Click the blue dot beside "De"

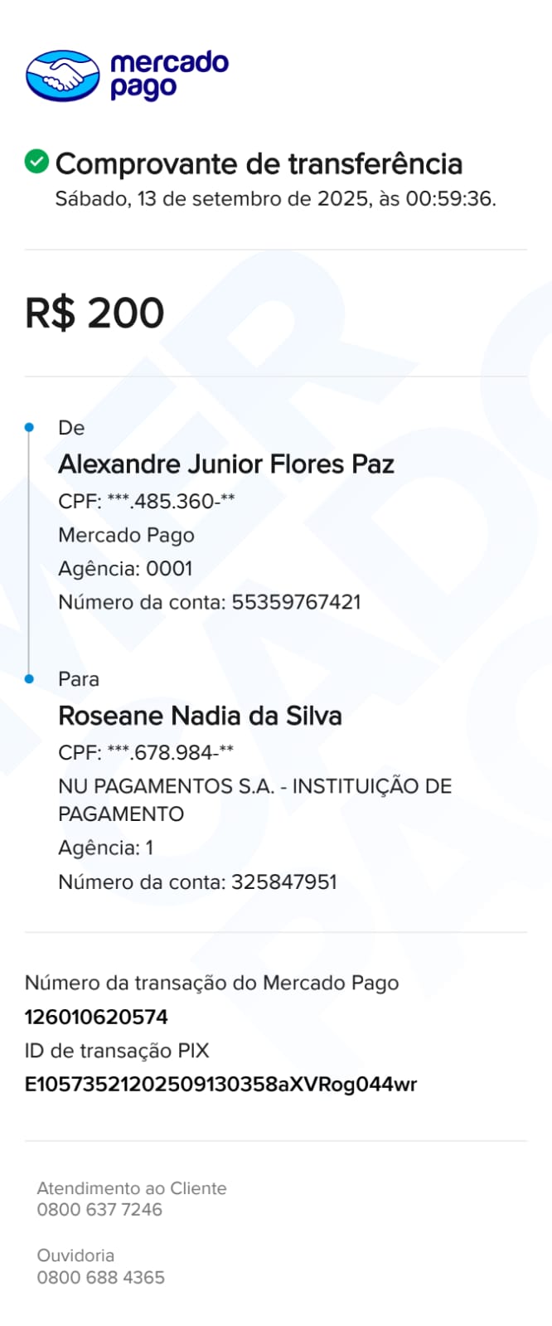(30, 427)
